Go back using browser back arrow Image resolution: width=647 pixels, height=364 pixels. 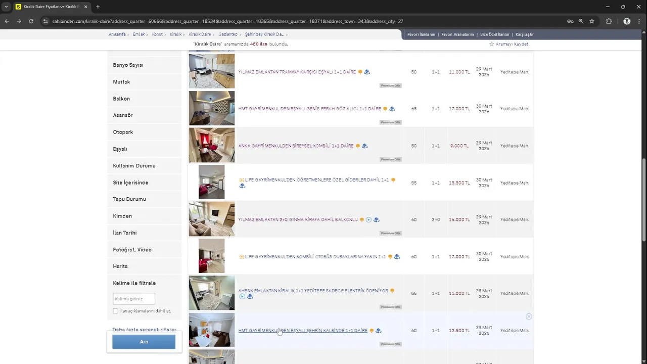(7, 21)
